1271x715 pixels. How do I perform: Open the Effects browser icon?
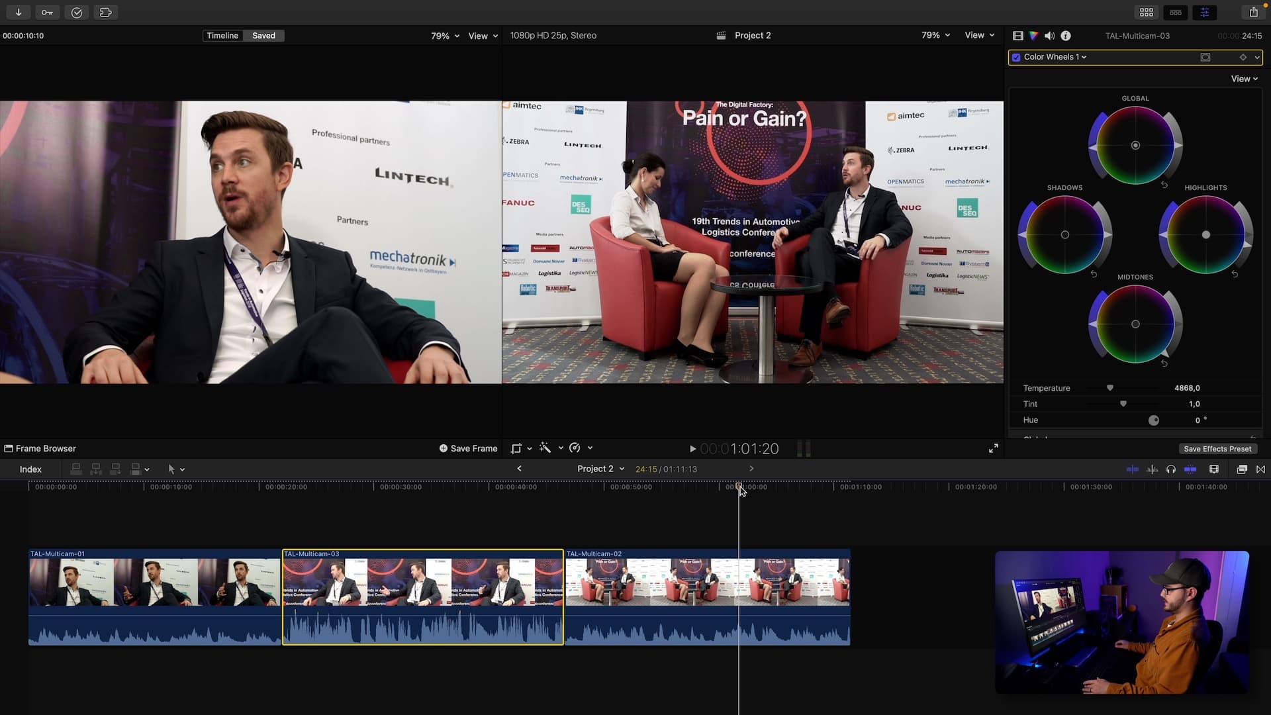tap(1242, 469)
